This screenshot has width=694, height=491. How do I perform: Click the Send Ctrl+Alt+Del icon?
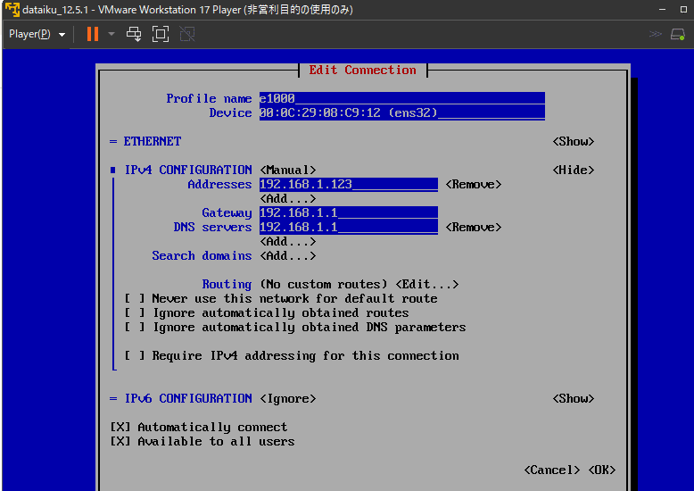pyautogui.click(x=134, y=34)
